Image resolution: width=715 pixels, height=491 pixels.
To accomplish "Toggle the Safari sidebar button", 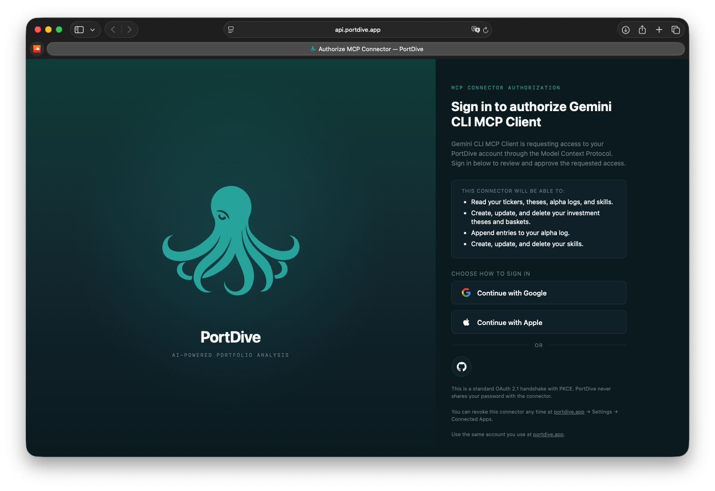I will [79, 30].
